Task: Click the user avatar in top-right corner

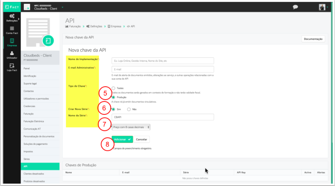Action: point(322,7)
